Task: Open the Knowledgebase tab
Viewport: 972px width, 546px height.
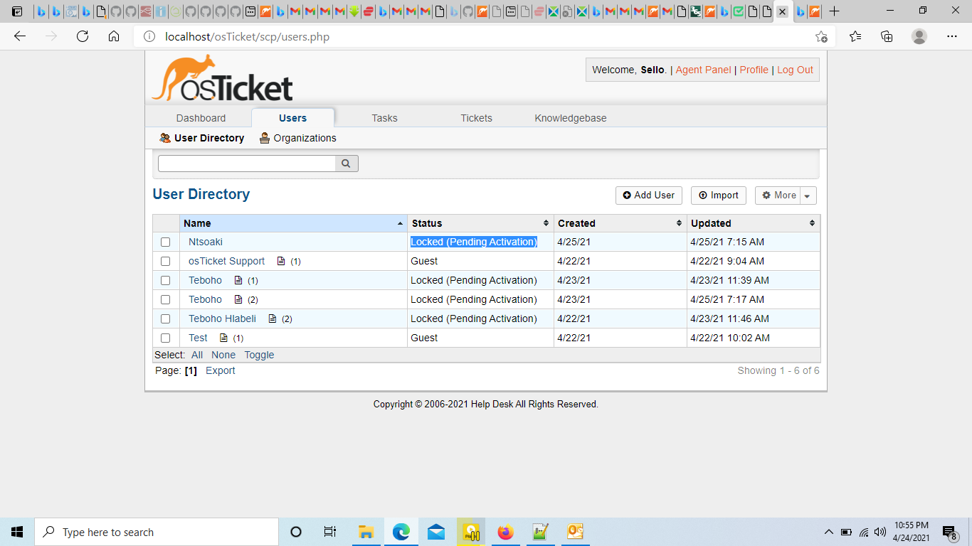Action: 571,118
